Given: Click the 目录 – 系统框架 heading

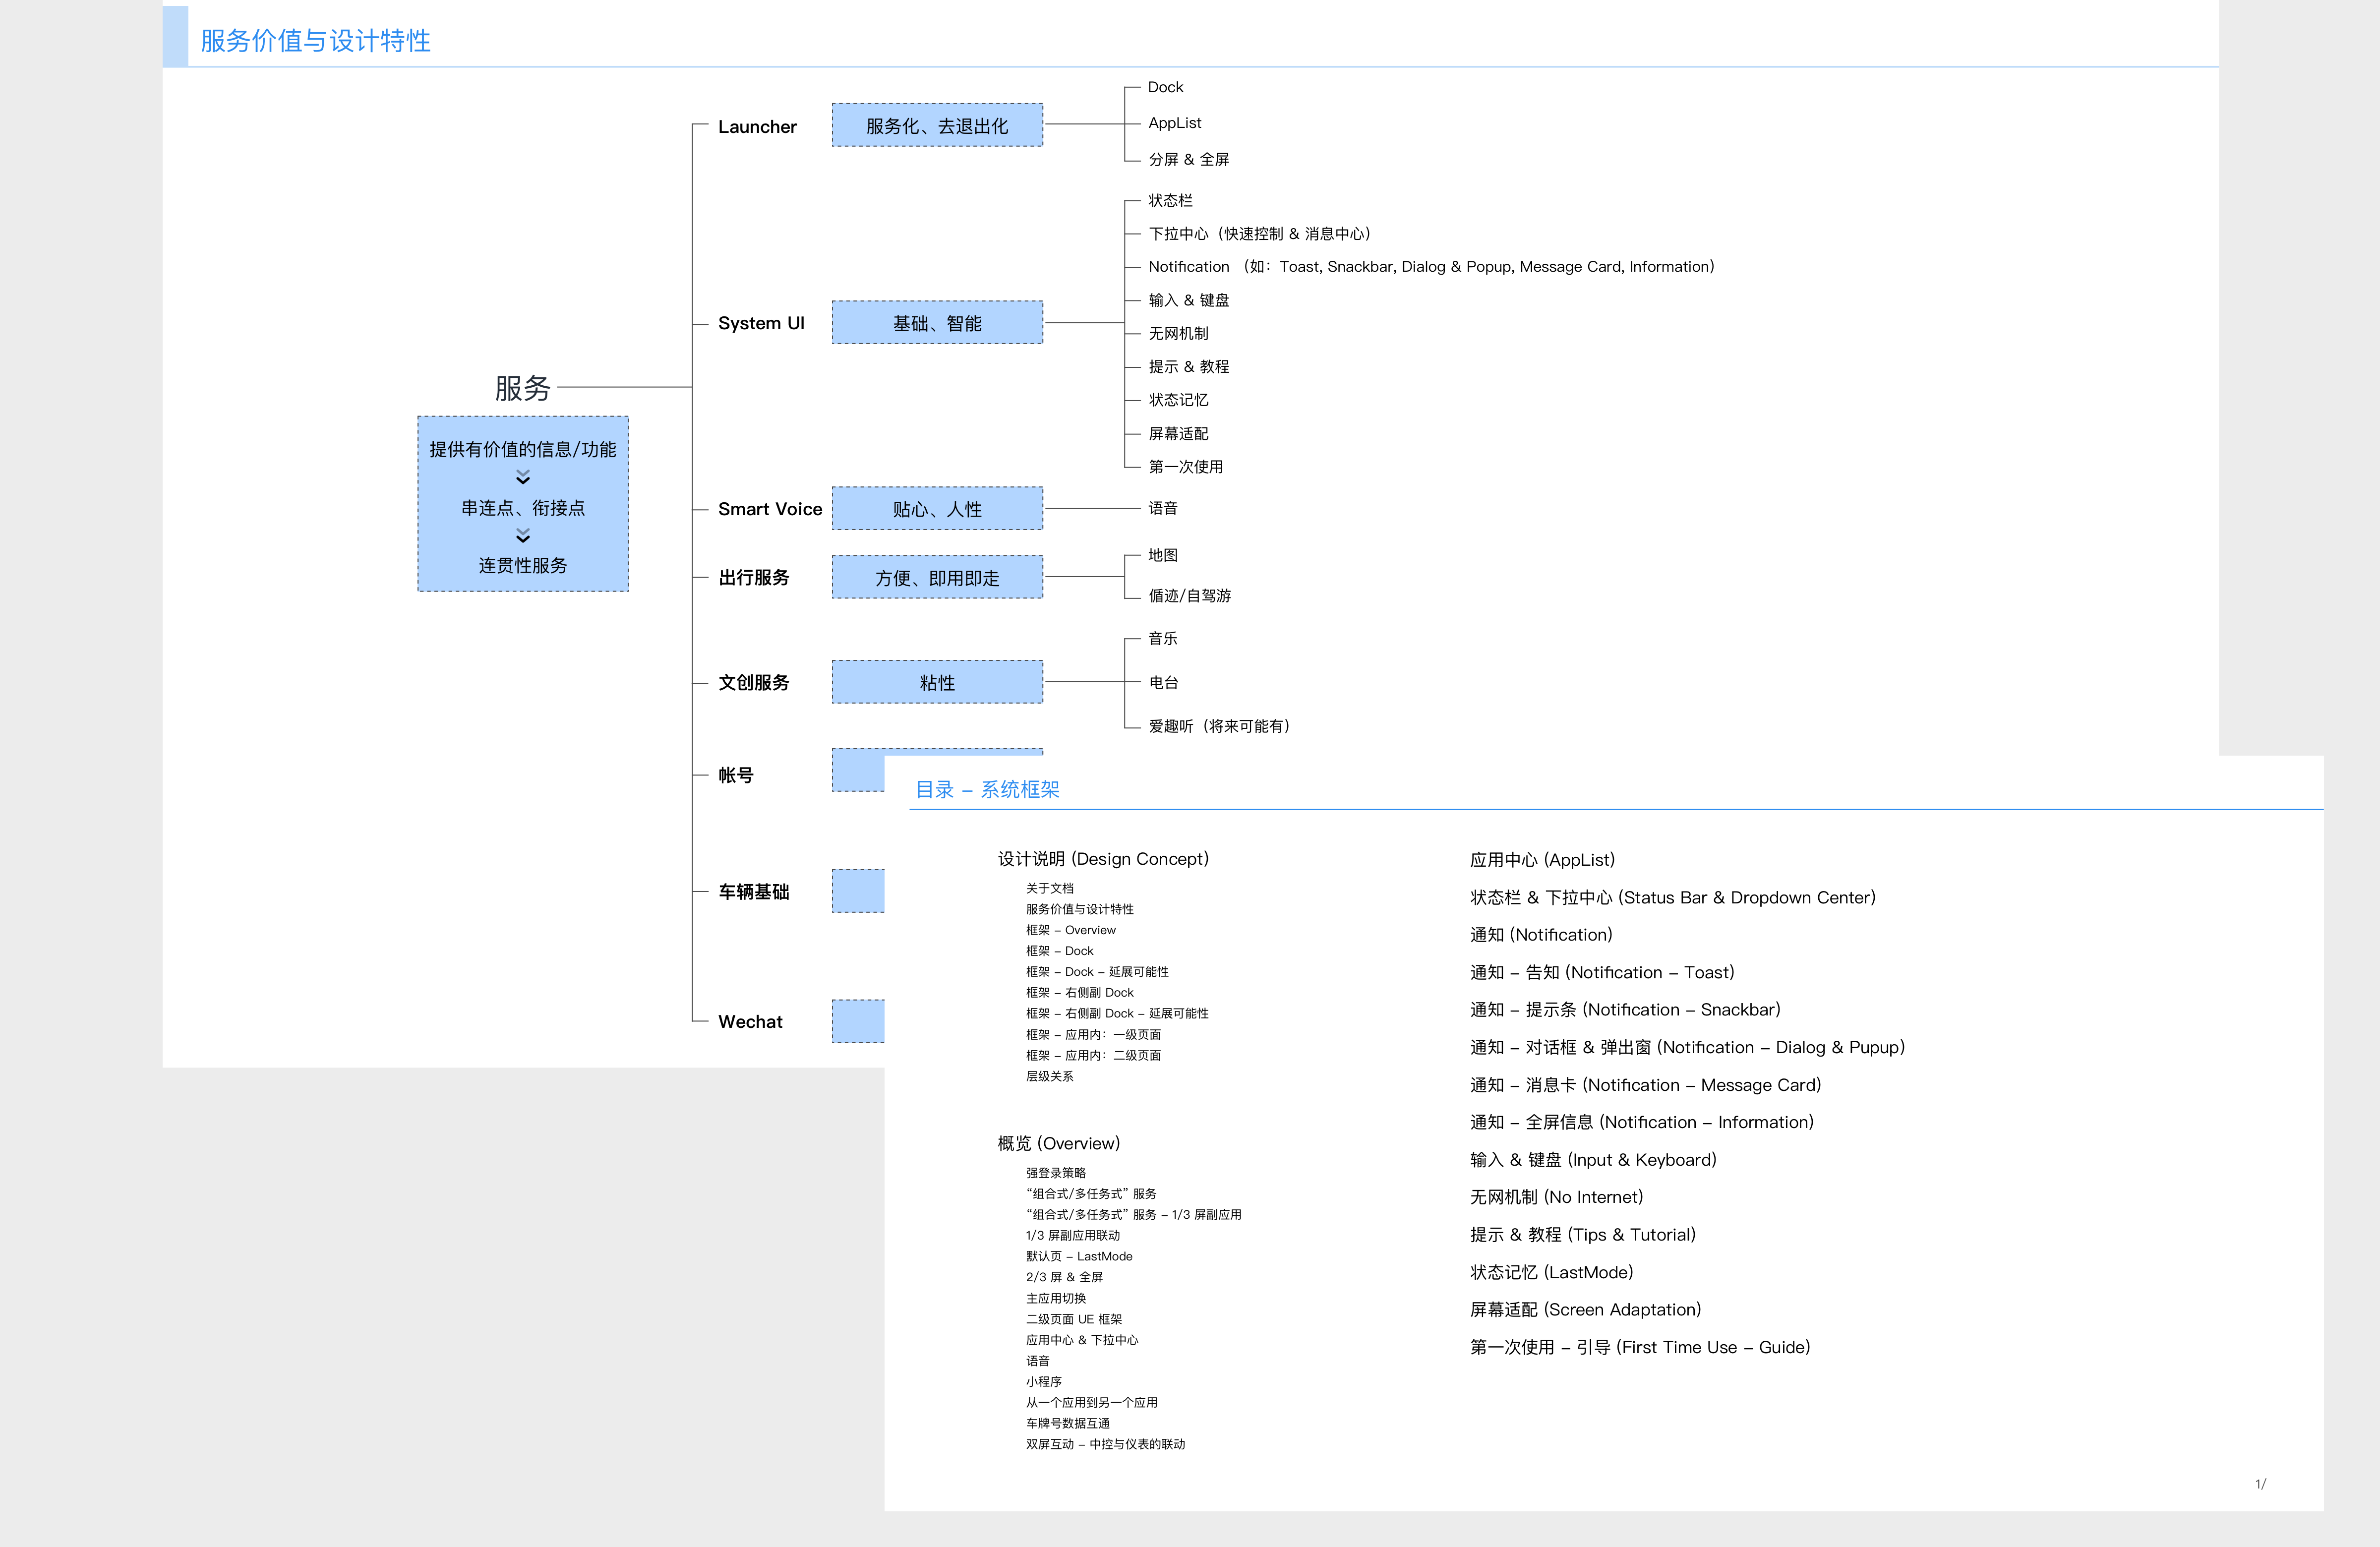Looking at the screenshot, I should 987,790.
